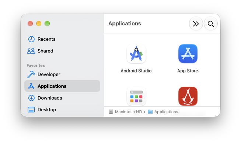This screenshot has width=241, height=144.
Task: Click the Developer hammer icon
Action: (31, 75)
